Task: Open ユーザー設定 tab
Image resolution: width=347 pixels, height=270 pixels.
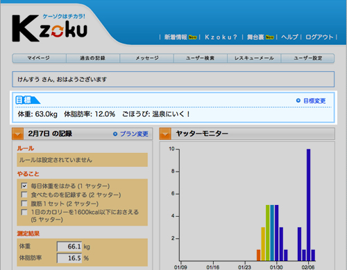Action: point(307,58)
